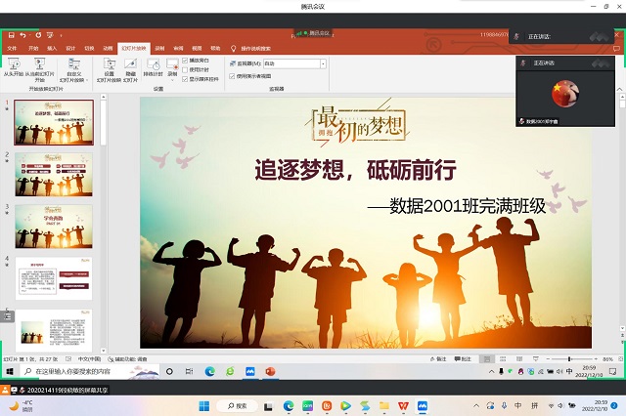Click the collapse outline icon left of slide panel
Screen dimensions: 626x416
click(x=7, y=316)
